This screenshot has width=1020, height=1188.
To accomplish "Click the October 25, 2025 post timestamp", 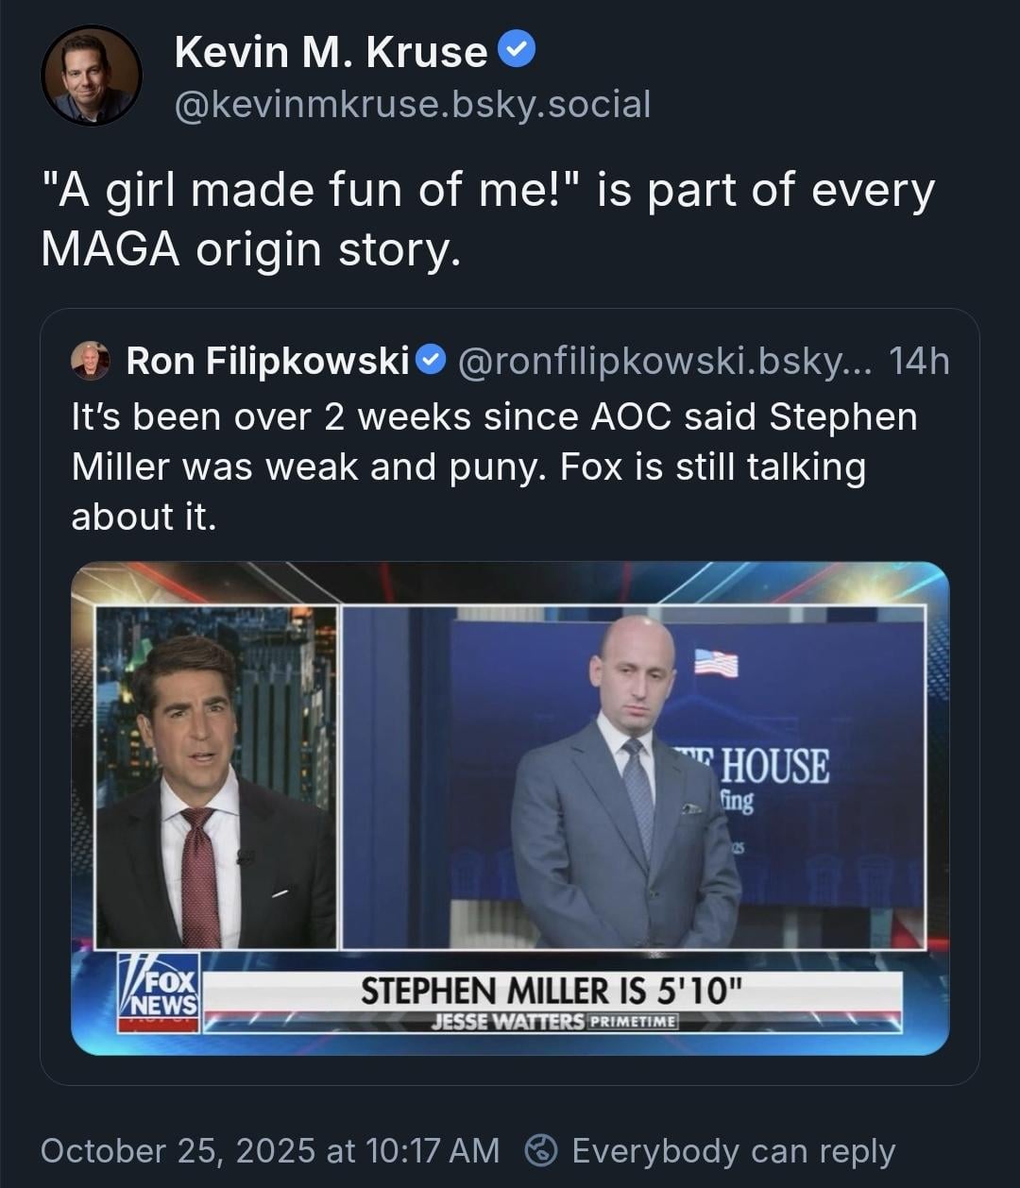I will [x=269, y=1150].
